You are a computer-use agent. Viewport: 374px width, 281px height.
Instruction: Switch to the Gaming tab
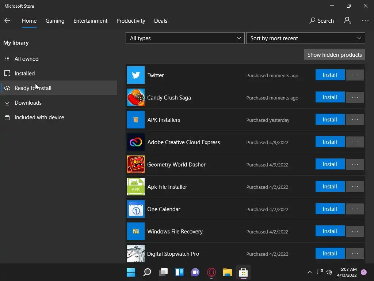55,21
